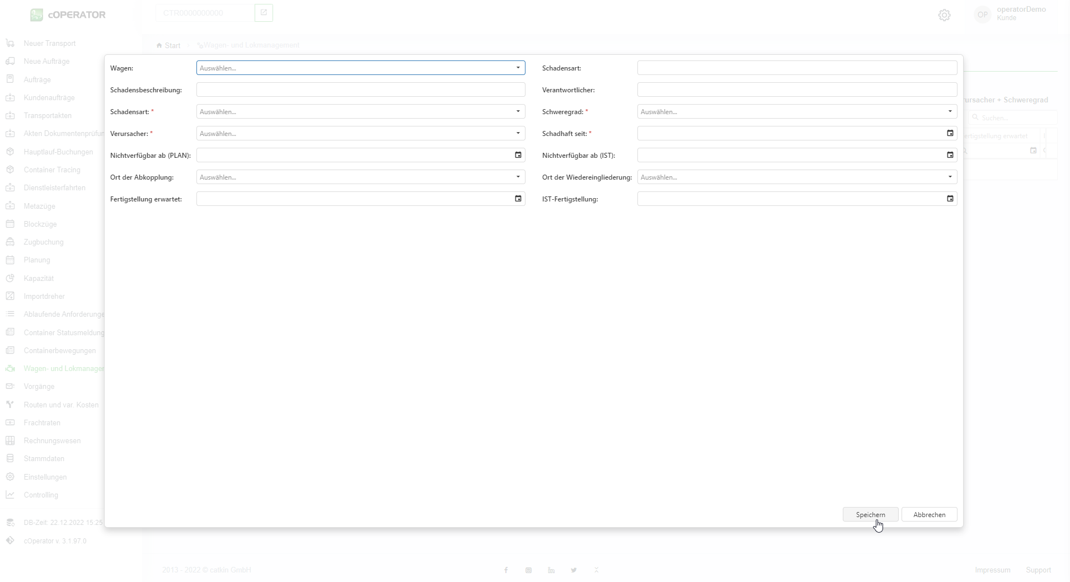Open calendar for Nichtverfügbar ab (IST)
The width and height of the screenshot is (1070, 582).
950,155
